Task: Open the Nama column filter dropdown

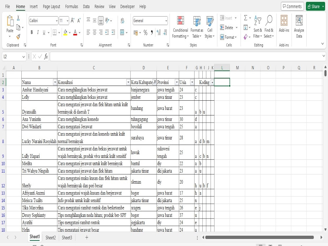Action: [55, 82]
